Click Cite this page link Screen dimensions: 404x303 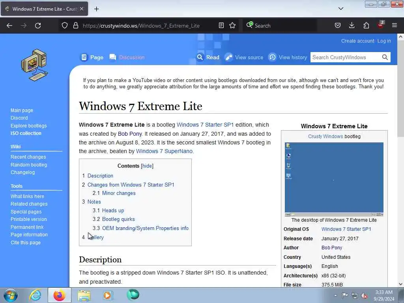click(x=26, y=243)
